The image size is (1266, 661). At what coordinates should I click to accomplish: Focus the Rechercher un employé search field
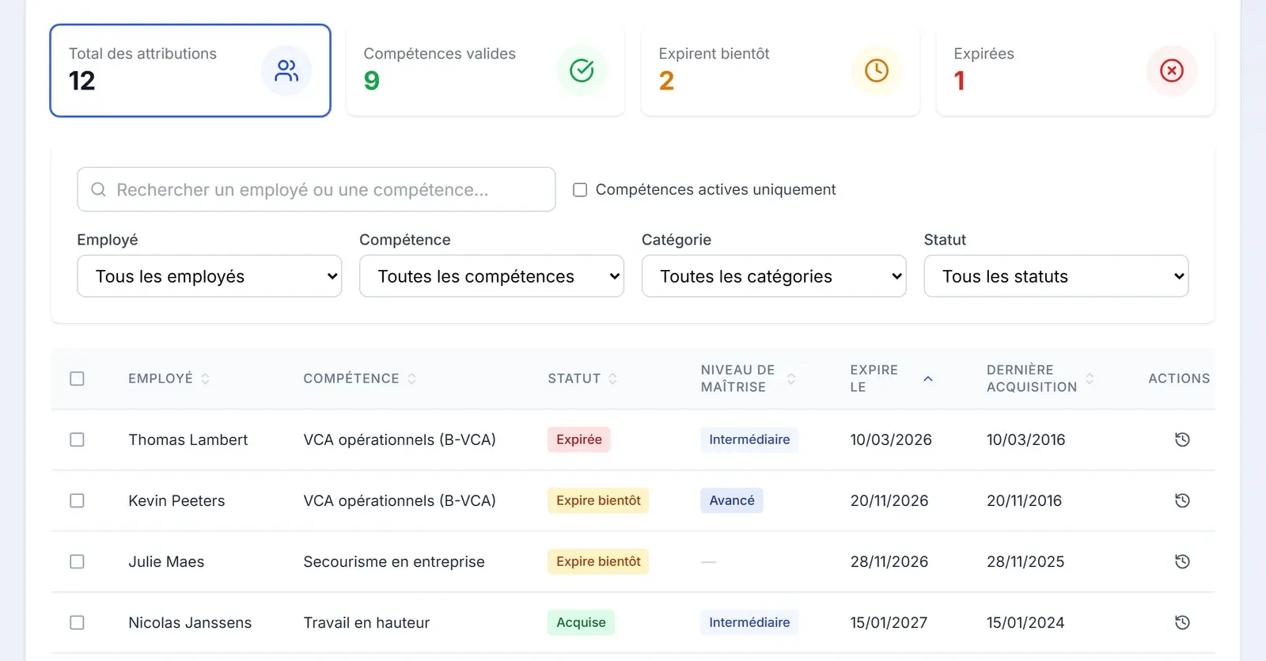pos(316,189)
